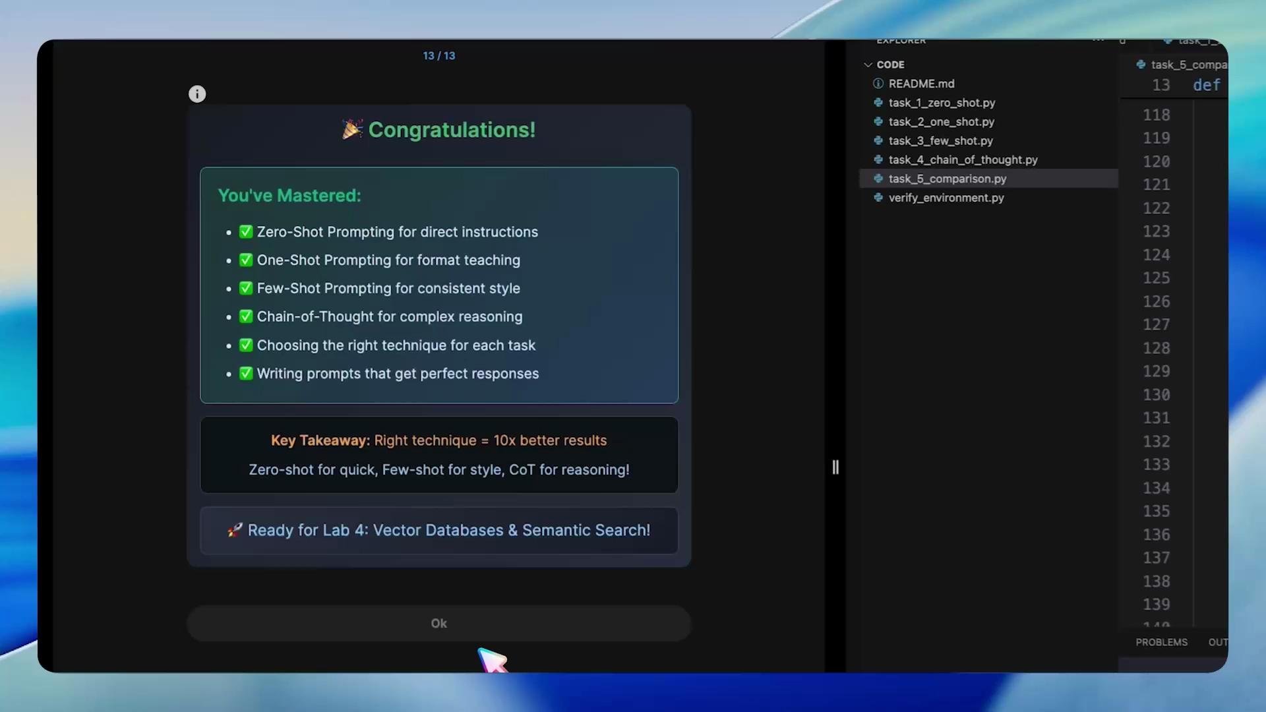
Task: Open task_4_chain_of_thought.py file
Action: click(x=963, y=160)
